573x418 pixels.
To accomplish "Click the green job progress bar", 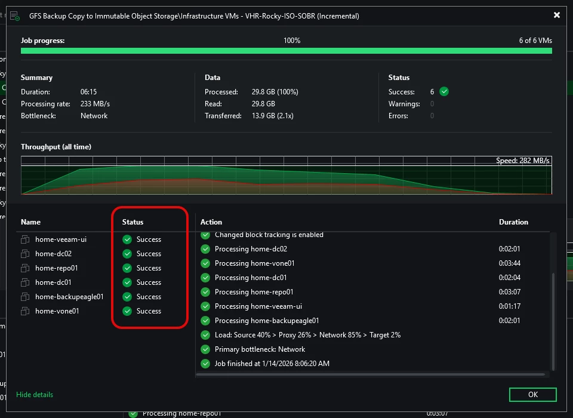I will point(286,51).
